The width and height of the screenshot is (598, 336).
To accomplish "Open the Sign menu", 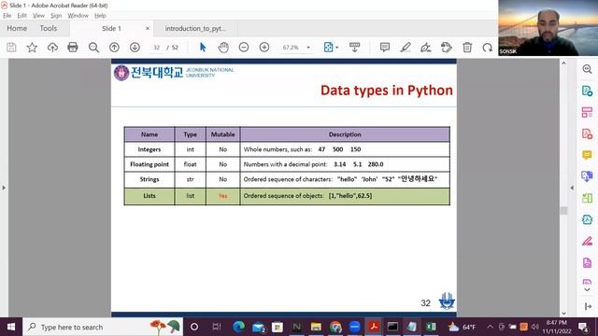I will coord(56,16).
